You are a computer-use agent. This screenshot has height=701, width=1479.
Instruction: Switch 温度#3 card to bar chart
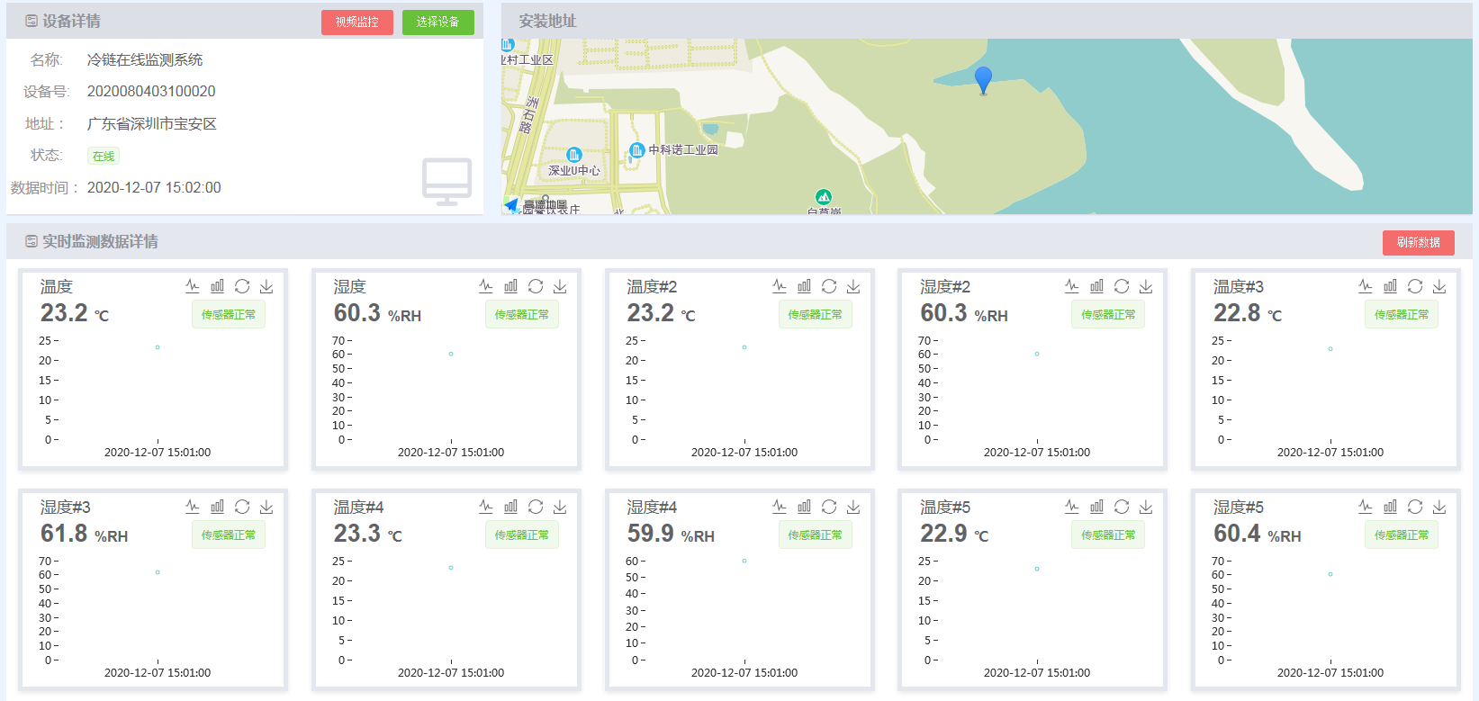1390,286
